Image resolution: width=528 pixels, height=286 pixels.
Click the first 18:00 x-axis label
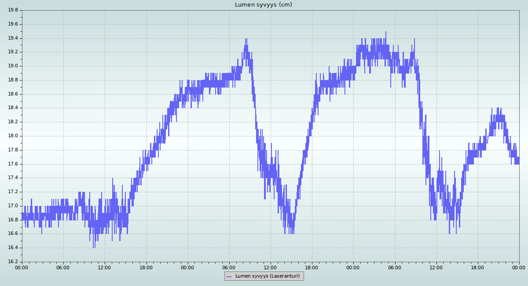click(x=146, y=268)
